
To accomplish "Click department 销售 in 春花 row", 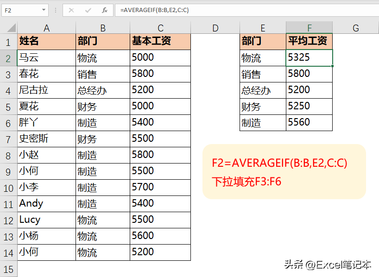I will (x=103, y=74).
